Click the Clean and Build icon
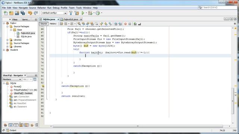 (x=77, y=13)
